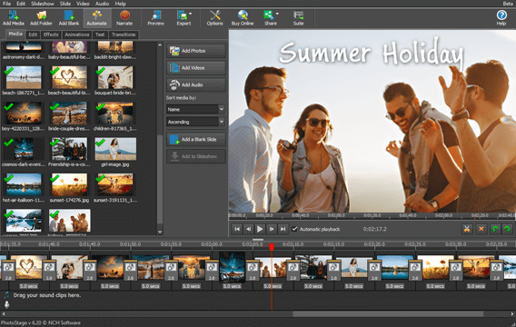Select the cosmos slide on the timeline
This screenshot has width=516, height=327.
[x=232, y=267]
